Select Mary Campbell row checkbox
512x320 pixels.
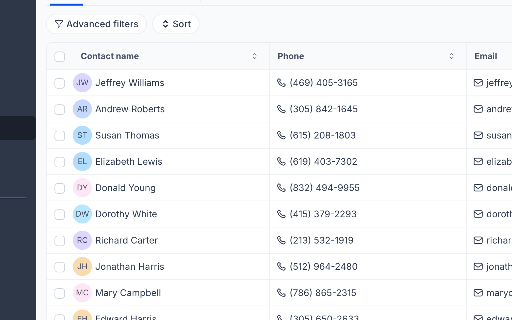(60, 293)
